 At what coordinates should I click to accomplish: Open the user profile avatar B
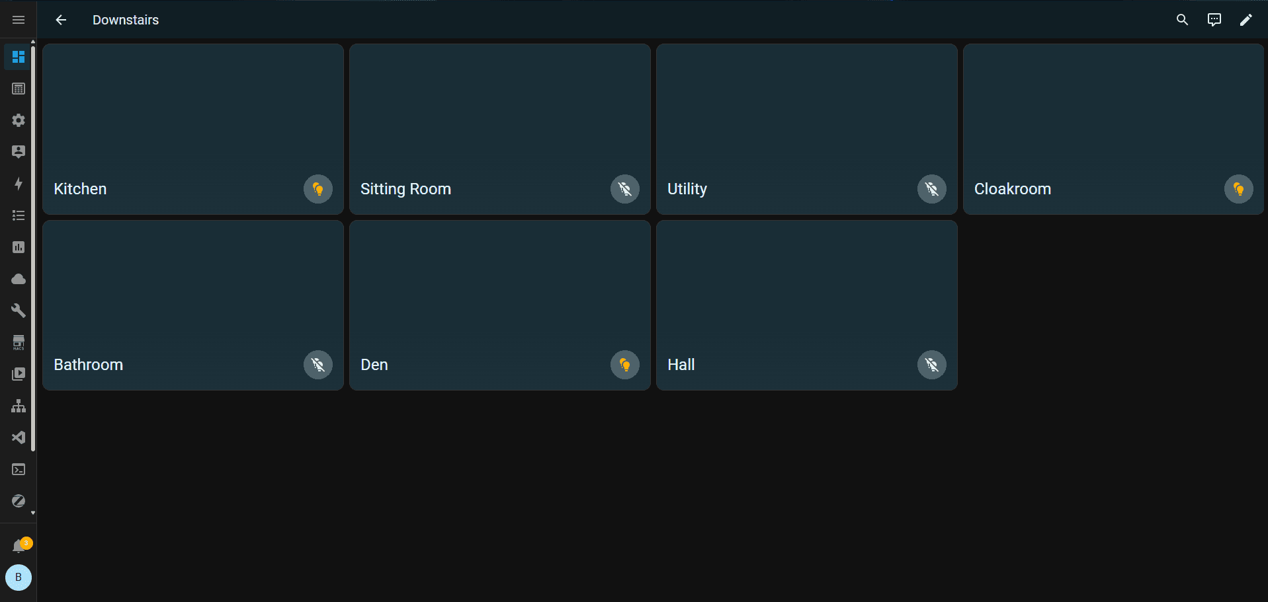pos(19,578)
